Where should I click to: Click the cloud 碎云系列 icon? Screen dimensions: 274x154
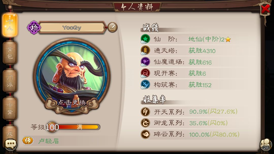point(145,134)
